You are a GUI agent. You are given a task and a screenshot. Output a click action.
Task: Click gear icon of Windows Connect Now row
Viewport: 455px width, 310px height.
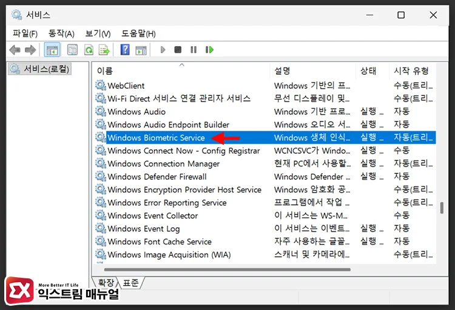tap(100, 150)
